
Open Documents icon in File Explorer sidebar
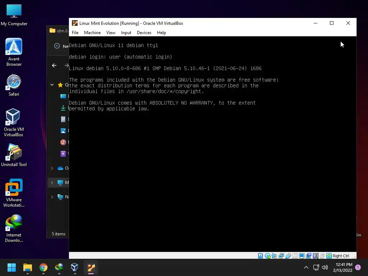pos(63,119)
